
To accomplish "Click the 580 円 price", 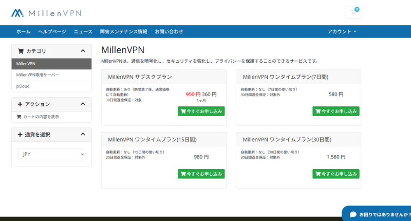I will pyautogui.click(x=336, y=94).
